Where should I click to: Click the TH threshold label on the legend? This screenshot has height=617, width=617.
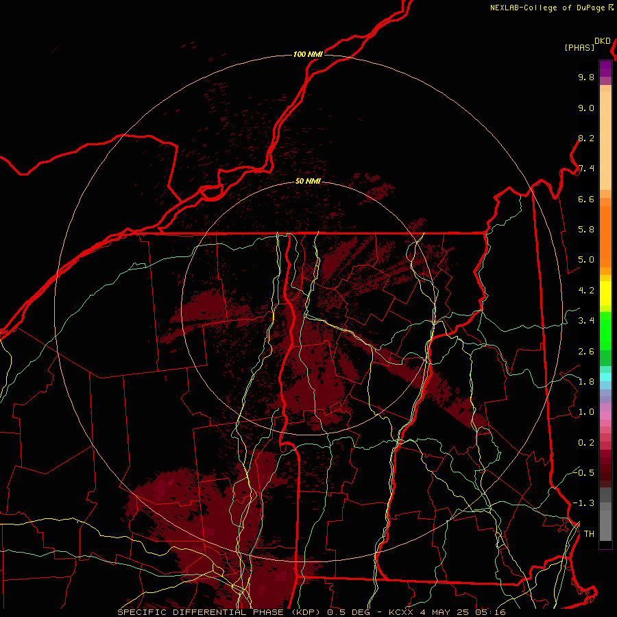point(589,534)
